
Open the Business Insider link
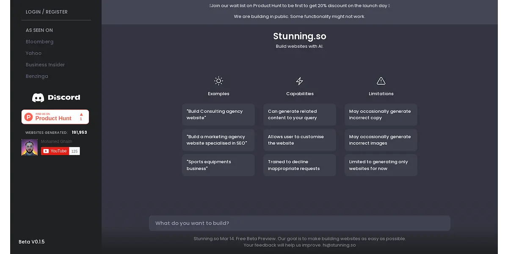(x=45, y=65)
